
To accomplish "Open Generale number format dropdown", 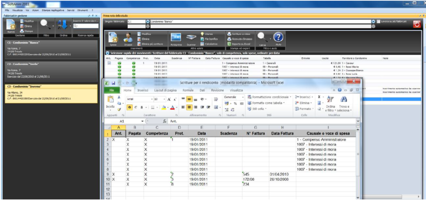I will pos(243,97).
